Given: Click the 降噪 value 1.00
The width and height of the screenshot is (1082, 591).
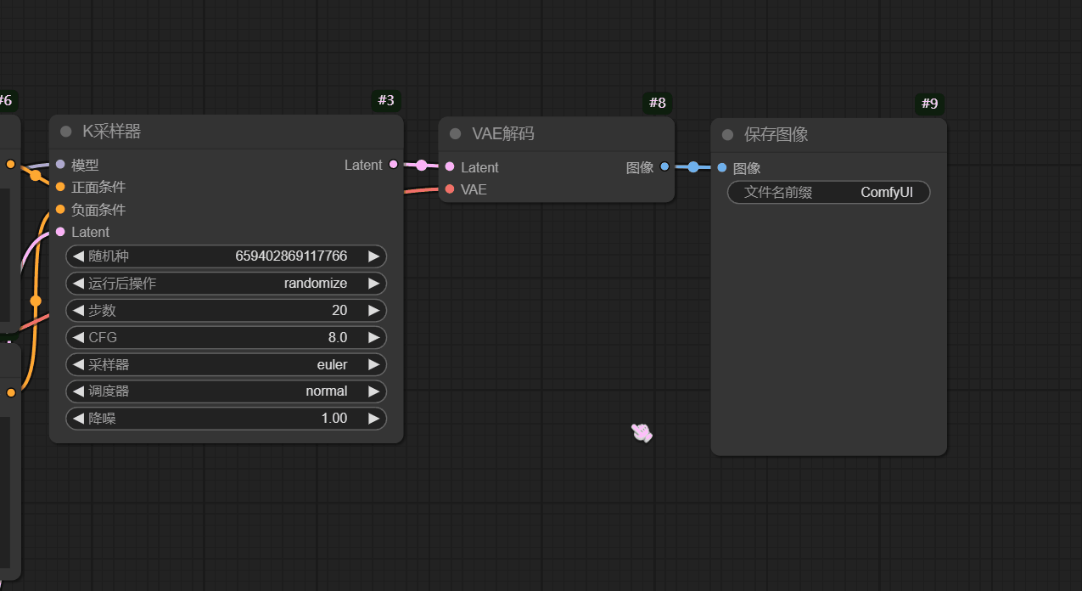Looking at the screenshot, I should tap(334, 419).
